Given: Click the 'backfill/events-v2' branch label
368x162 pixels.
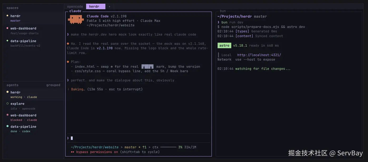Looking at the screenshot, I should coord(25,46).
